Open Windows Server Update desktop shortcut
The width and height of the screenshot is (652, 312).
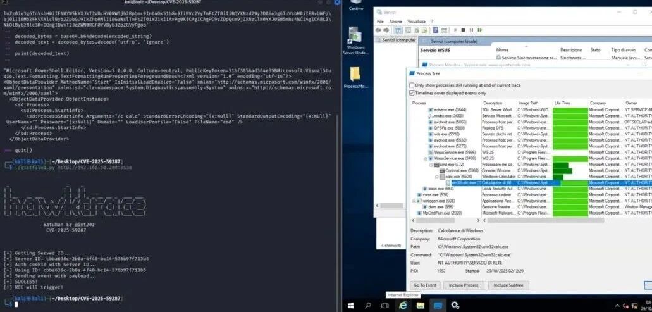click(355, 41)
